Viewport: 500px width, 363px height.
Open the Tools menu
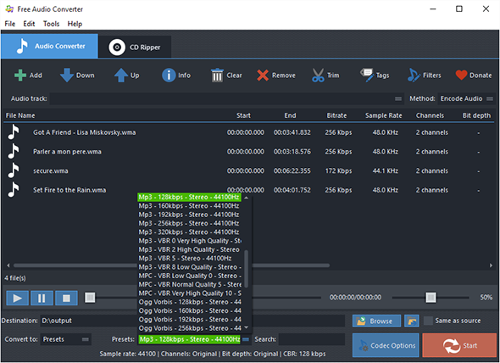(52, 24)
